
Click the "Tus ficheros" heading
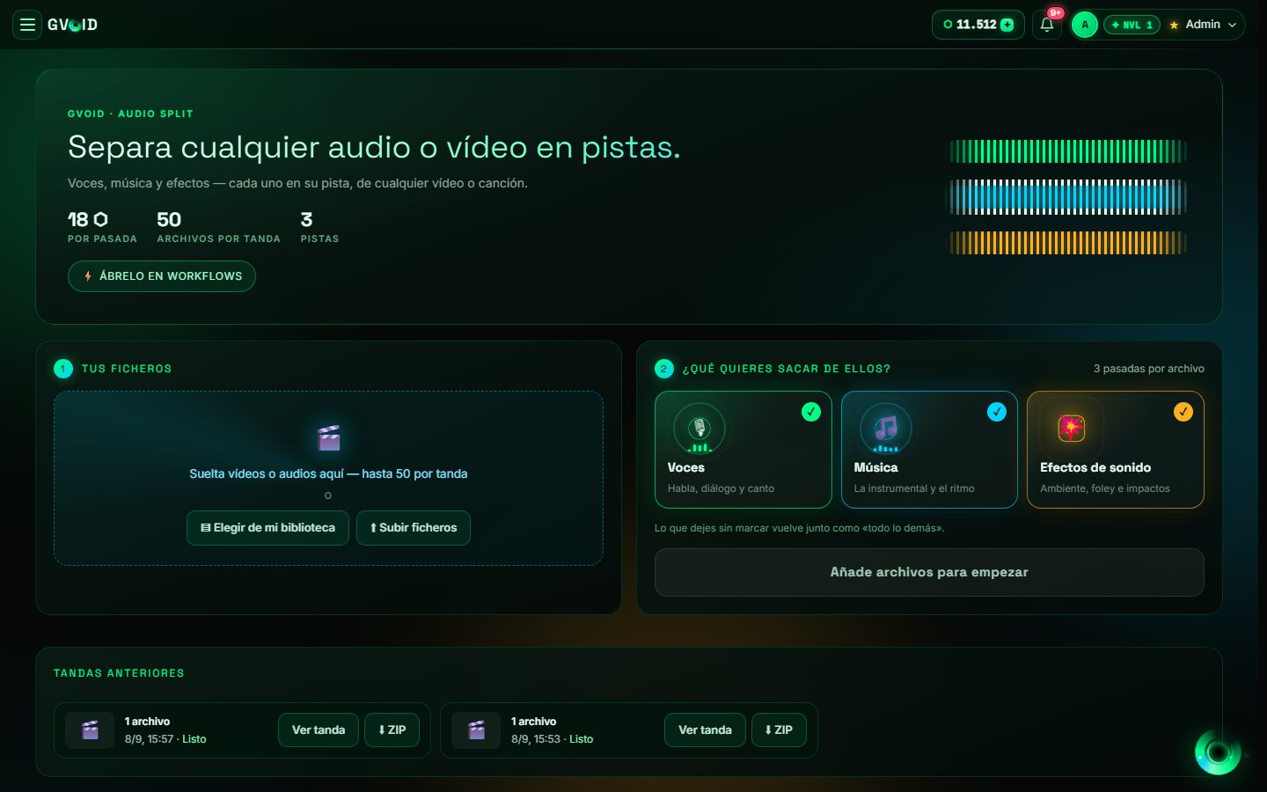coord(127,369)
